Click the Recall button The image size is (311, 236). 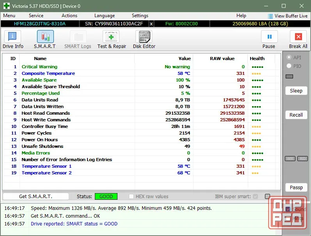tap(296, 115)
